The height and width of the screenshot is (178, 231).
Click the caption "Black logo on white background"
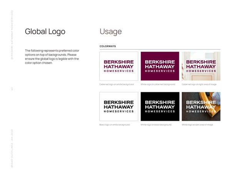click(x=115, y=125)
